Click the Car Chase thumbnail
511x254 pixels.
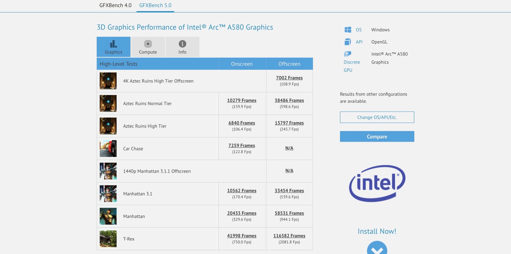point(108,149)
